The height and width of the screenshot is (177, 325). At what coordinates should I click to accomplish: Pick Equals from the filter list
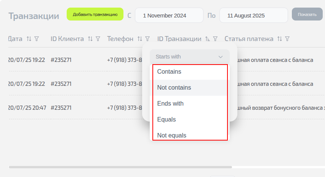pos(167,119)
